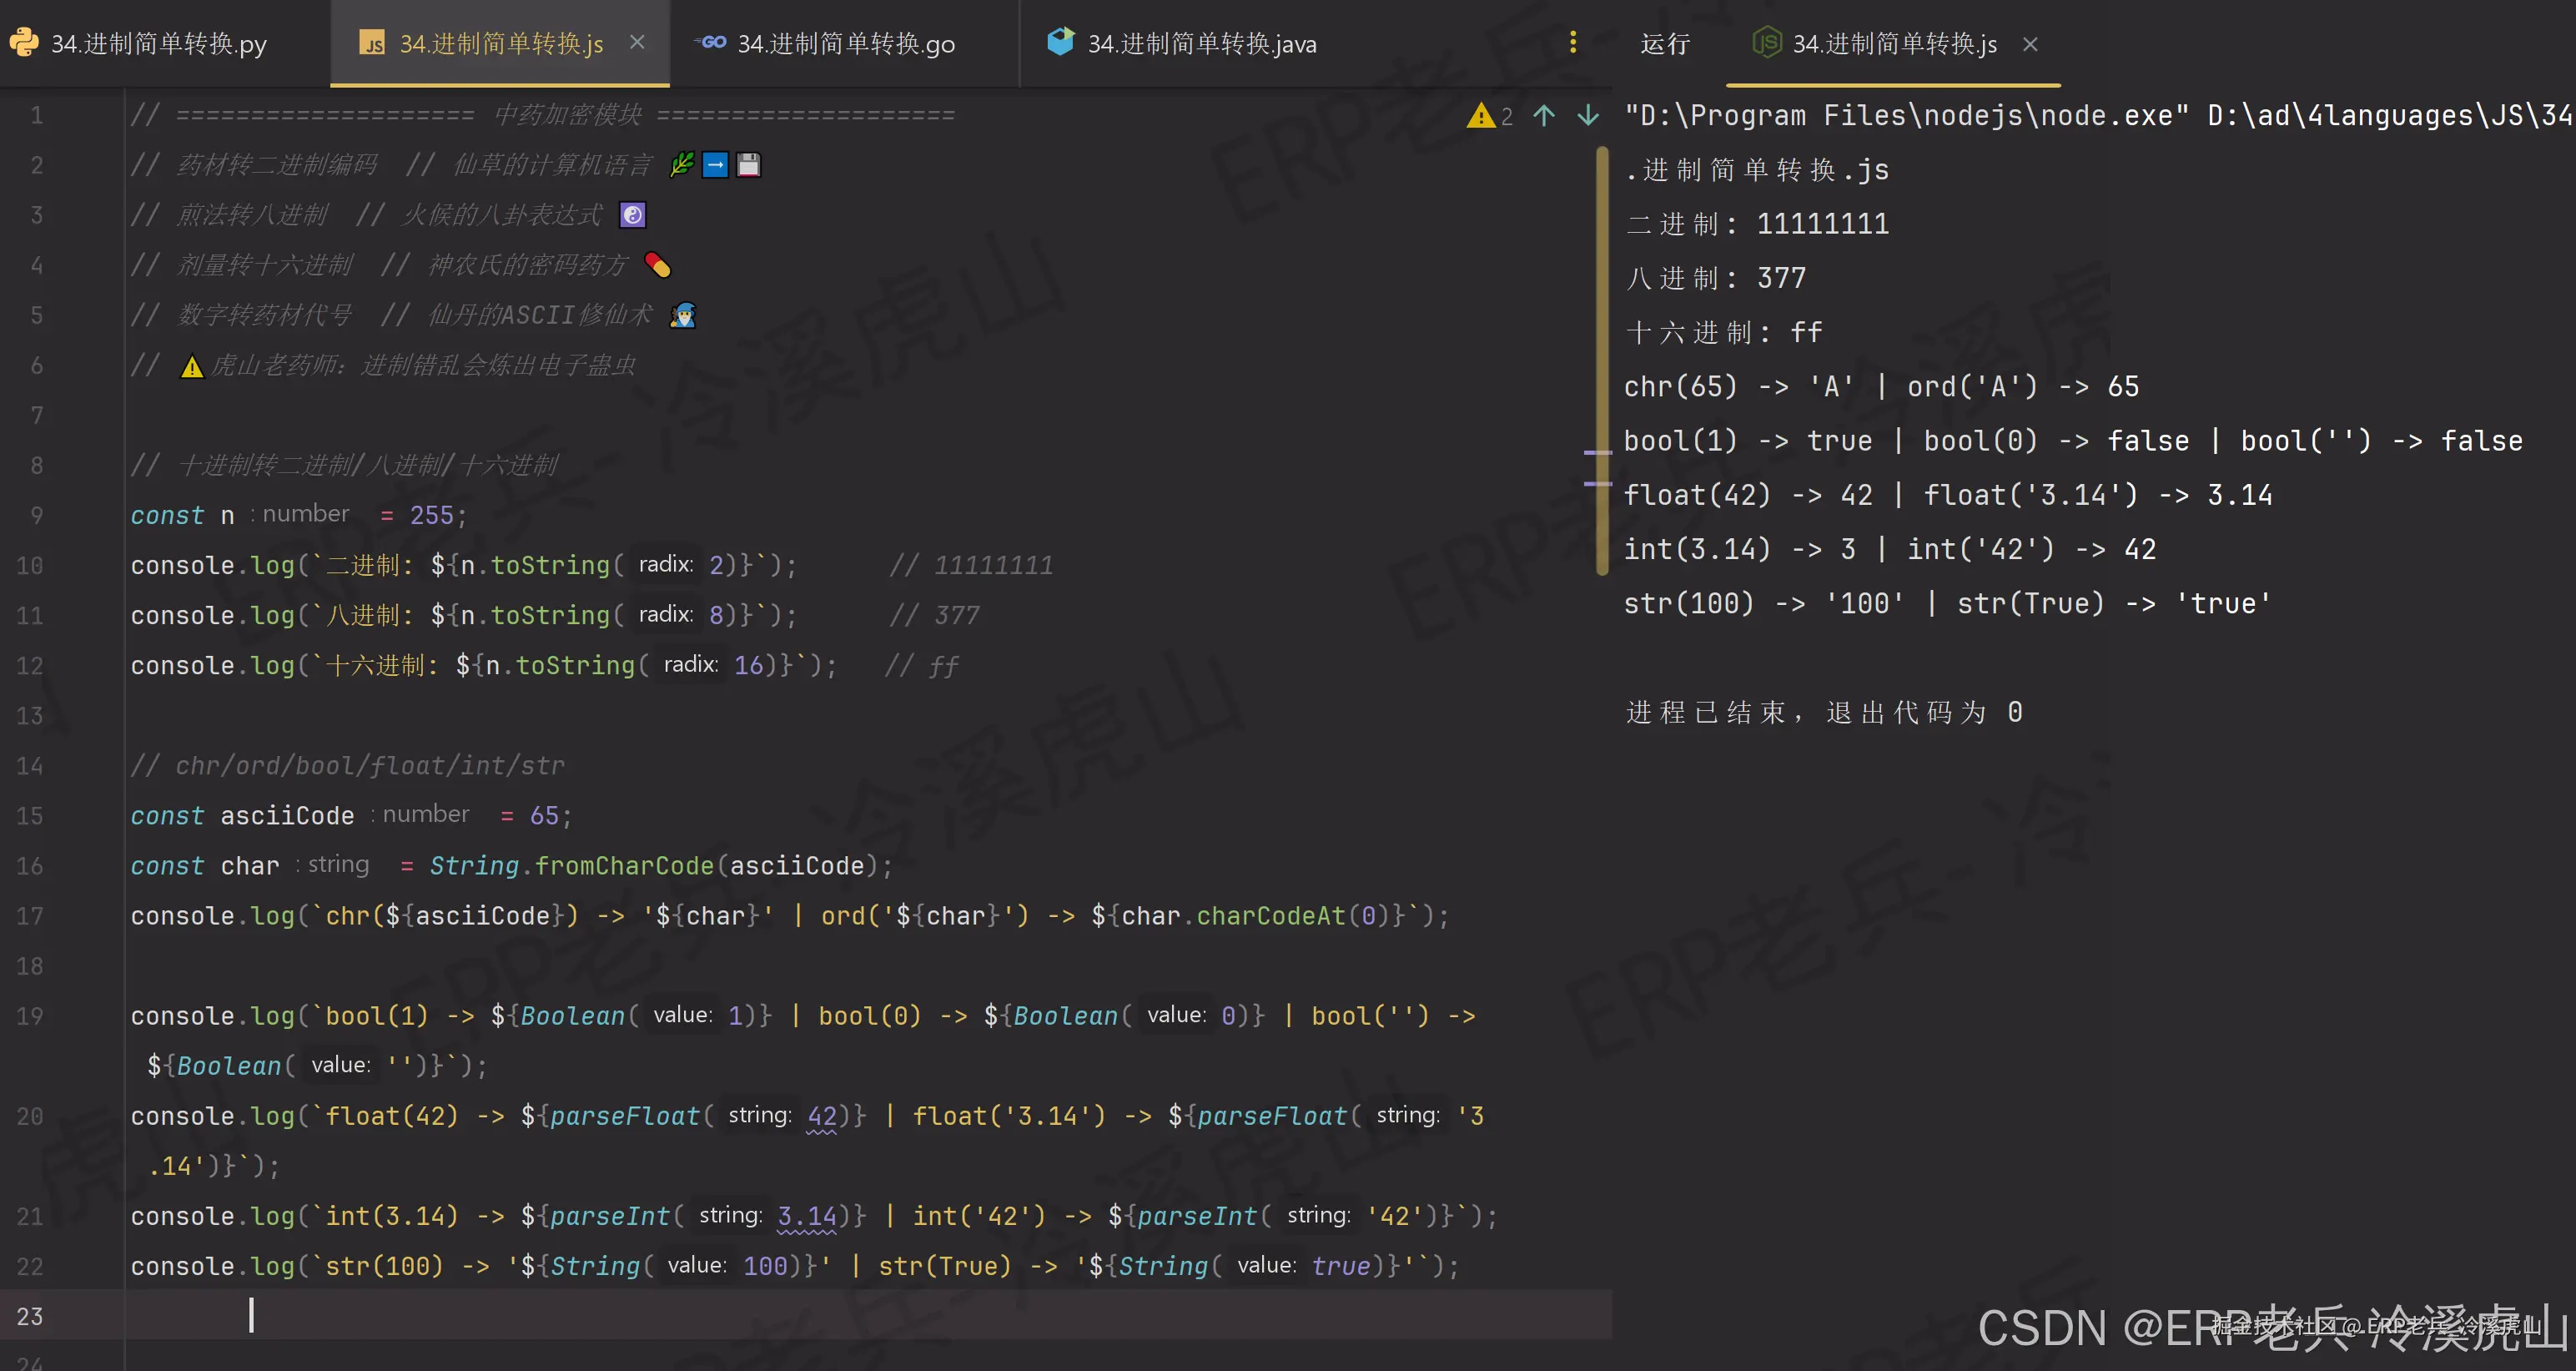Click the Node.js icon on run tab
Screen dimensions: 2576x1371
point(1767,43)
